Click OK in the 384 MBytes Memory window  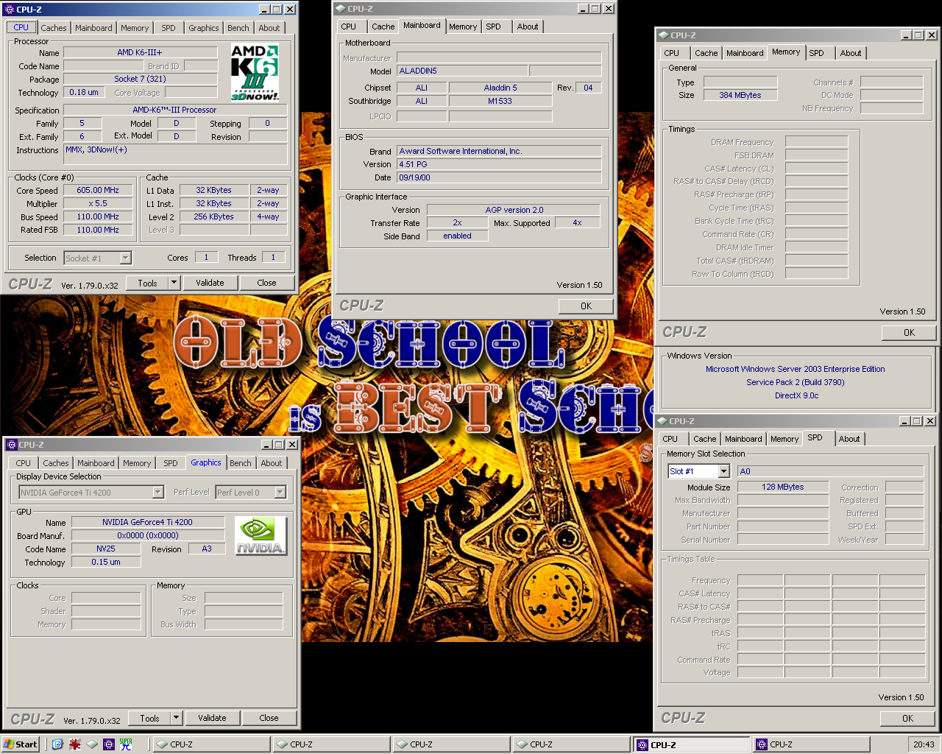click(909, 333)
